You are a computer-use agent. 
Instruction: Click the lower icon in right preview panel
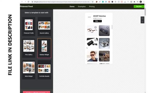(x=142, y=22)
